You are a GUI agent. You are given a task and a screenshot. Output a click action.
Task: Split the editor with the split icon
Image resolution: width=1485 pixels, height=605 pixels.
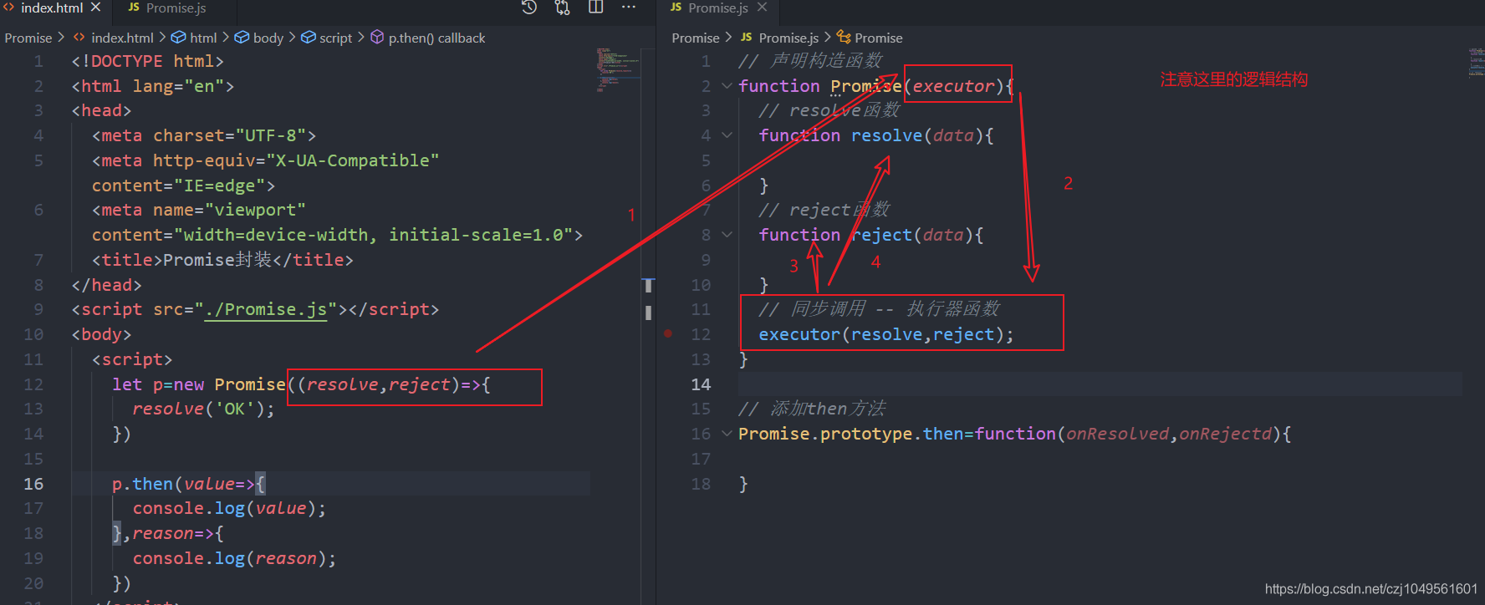coord(596,8)
